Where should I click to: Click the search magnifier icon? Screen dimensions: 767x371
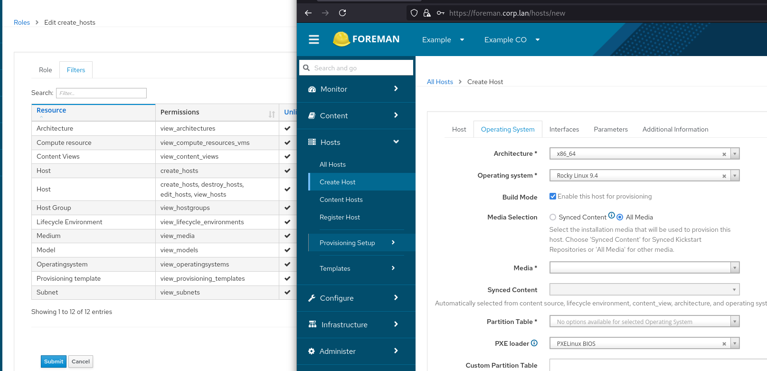[x=306, y=68]
